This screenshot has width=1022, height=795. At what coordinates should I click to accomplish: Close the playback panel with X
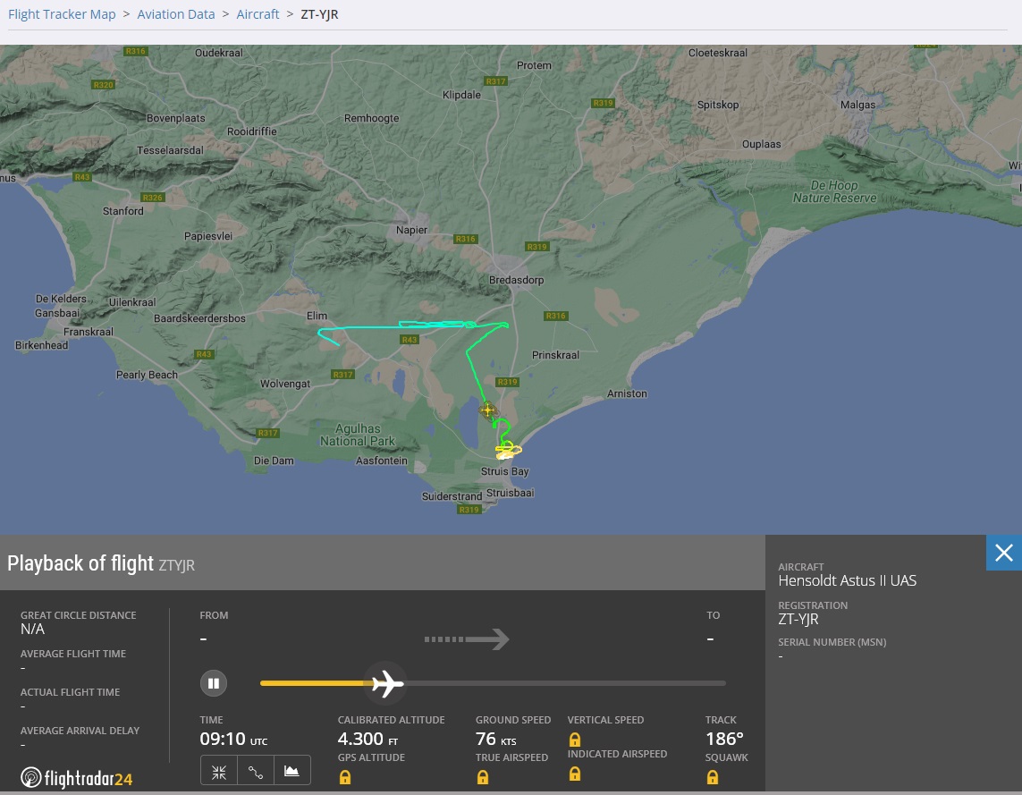click(x=1004, y=553)
